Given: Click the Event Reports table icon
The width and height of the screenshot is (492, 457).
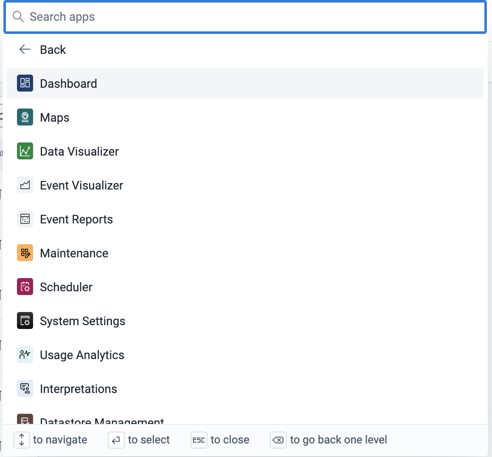Looking at the screenshot, I should [x=25, y=219].
